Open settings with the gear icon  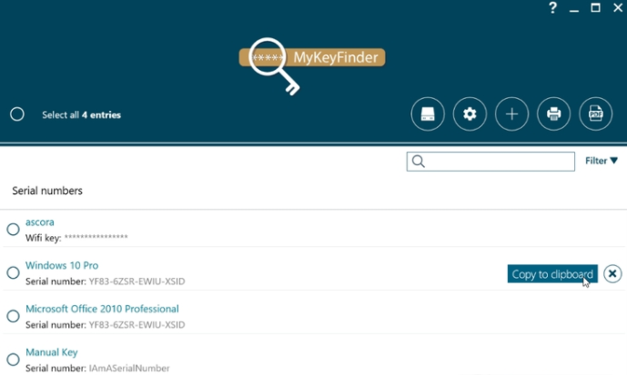tap(470, 113)
